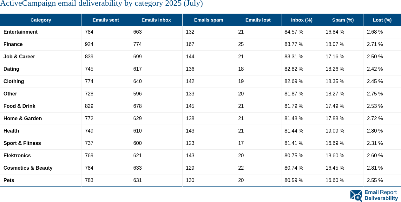Click the 83.31 % inbox value for Job & Career

pos(294,57)
